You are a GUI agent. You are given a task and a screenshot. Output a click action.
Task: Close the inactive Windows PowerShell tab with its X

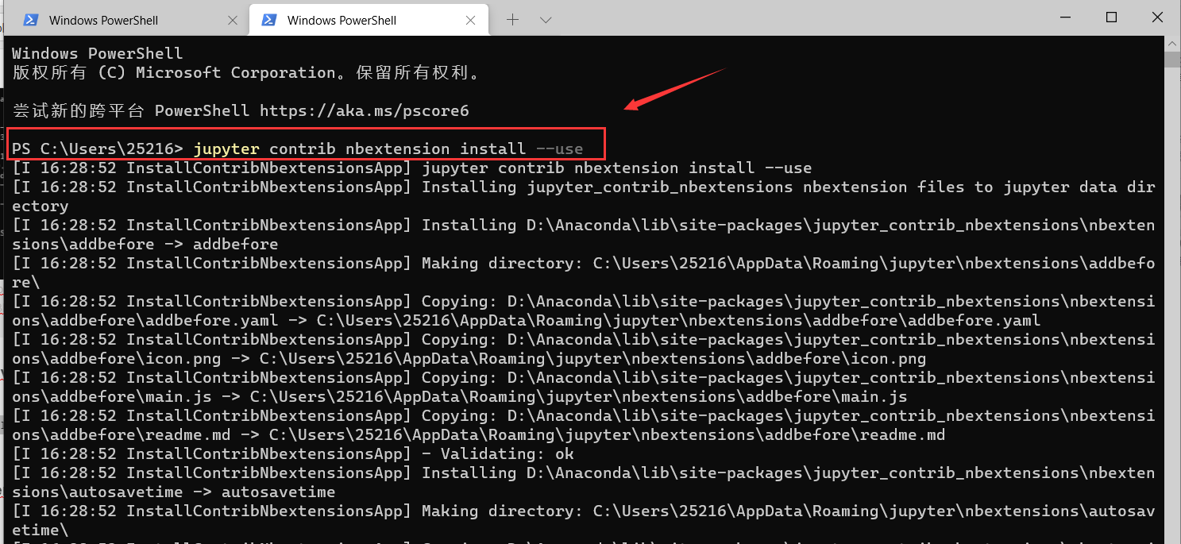[x=232, y=20]
